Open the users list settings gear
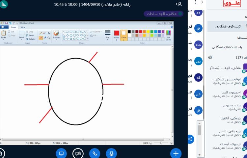The height and width of the screenshot is (158, 247). coord(210,57)
